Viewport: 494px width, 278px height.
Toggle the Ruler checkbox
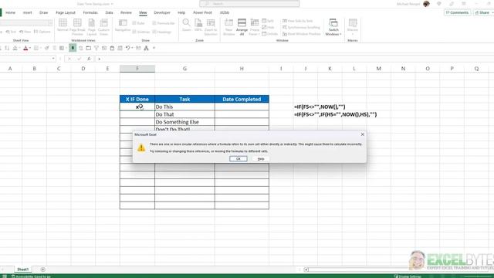(x=139, y=23)
